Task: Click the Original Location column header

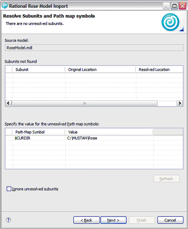Action: [x=100, y=70]
